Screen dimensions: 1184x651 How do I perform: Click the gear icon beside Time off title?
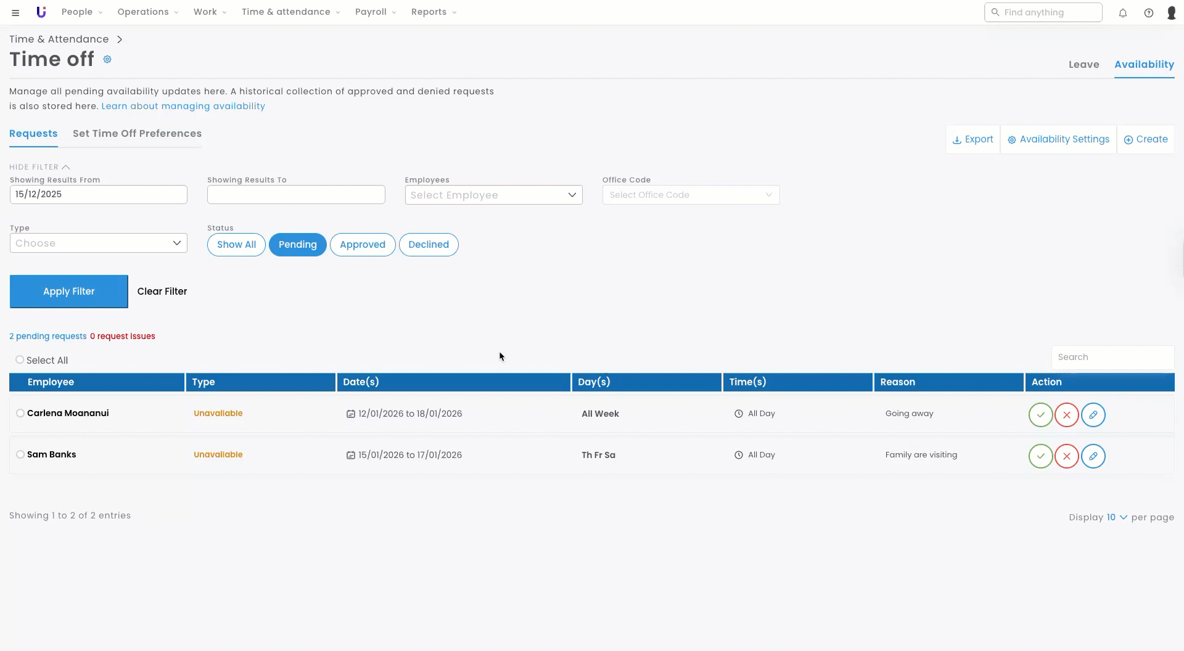coord(107,60)
